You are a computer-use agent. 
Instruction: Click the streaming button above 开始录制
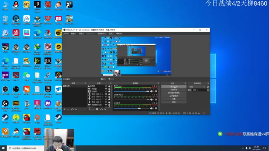pyautogui.click(x=174, y=87)
